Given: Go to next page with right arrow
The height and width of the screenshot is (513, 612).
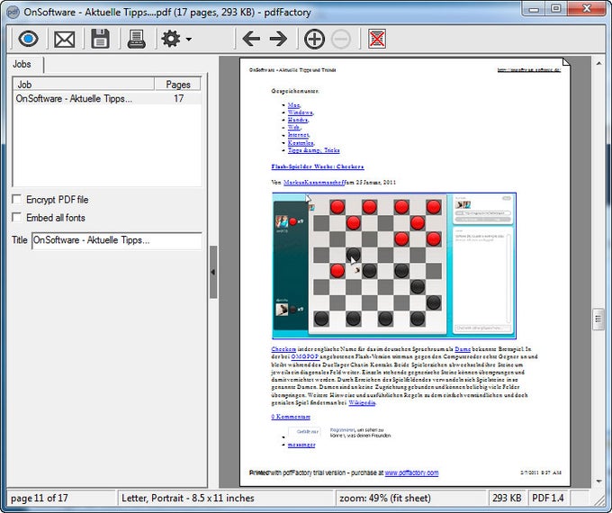Looking at the screenshot, I should pos(278,39).
